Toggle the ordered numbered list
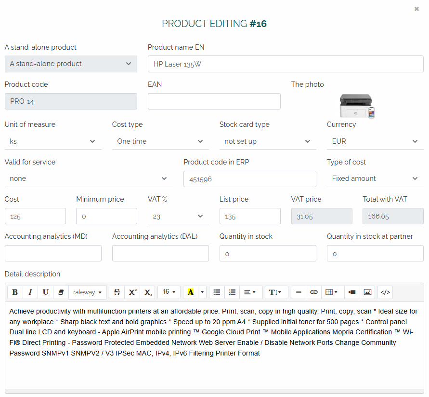Screen dimensions: 429x397 (x=232, y=292)
